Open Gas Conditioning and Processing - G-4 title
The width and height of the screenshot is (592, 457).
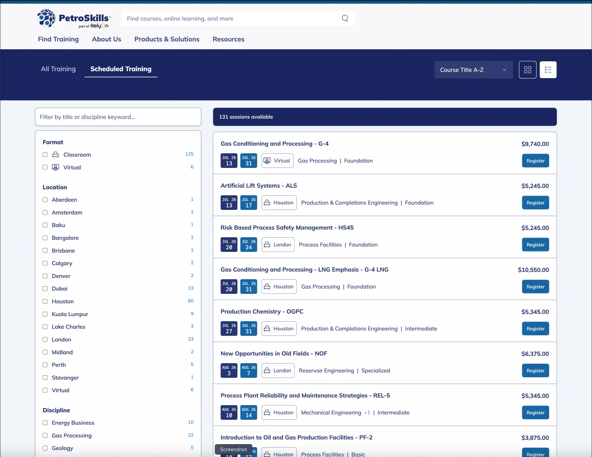pos(274,144)
